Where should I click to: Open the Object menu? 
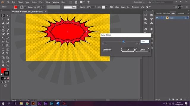coord(20,2)
